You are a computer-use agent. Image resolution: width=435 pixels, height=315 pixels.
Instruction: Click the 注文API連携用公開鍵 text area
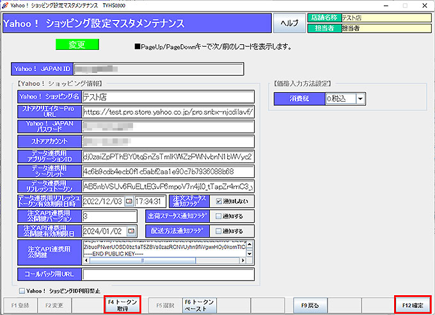[x=164, y=249]
